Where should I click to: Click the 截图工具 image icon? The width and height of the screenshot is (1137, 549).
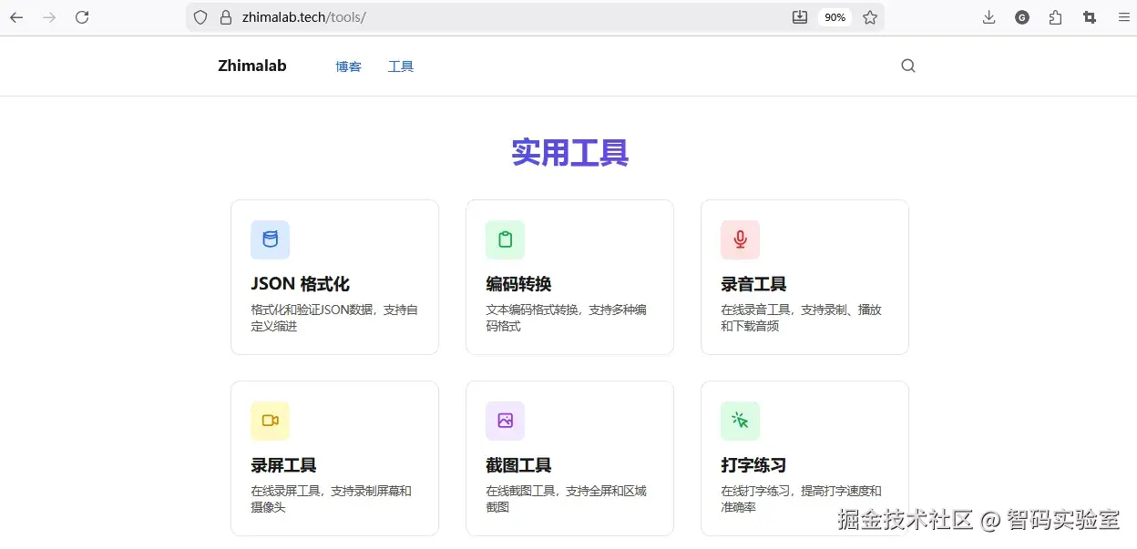click(504, 421)
